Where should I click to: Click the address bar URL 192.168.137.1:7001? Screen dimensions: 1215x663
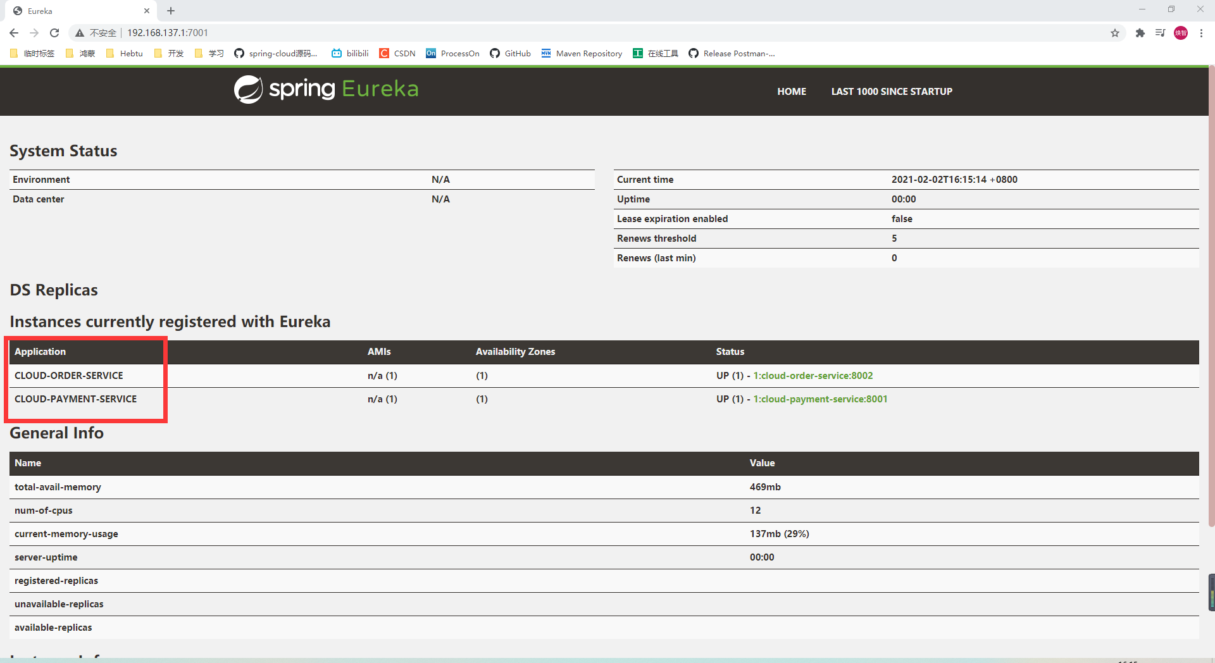(168, 33)
